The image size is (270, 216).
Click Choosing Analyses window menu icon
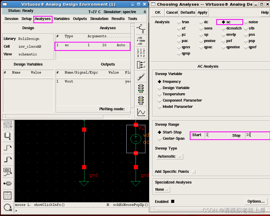click(153, 4)
